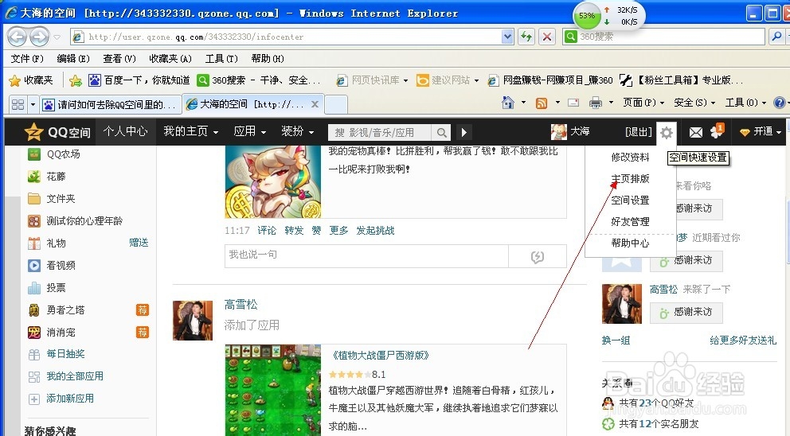790x436 pixels.
Task: Open Favorites star labeled 收藏夹
Action: click(x=31, y=80)
